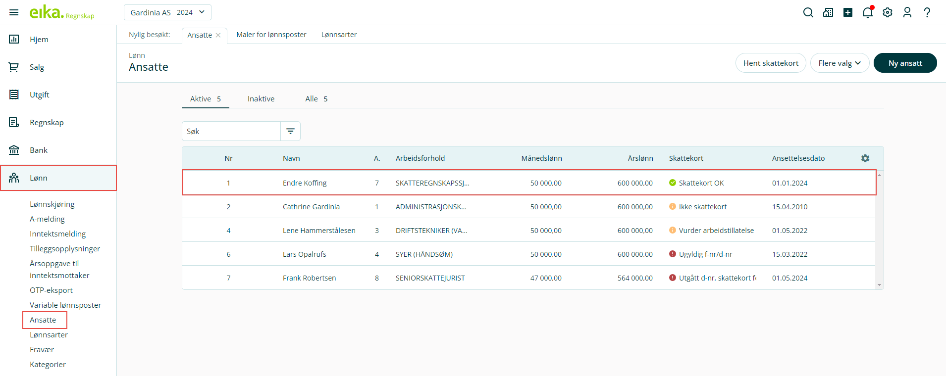This screenshot has height=376, width=946.
Task: Click the Ny ansatt button
Action: (904, 63)
